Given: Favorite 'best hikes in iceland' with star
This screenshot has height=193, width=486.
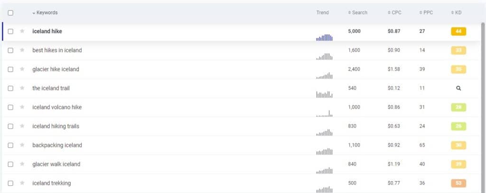Looking at the screenshot, I should (x=22, y=50).
